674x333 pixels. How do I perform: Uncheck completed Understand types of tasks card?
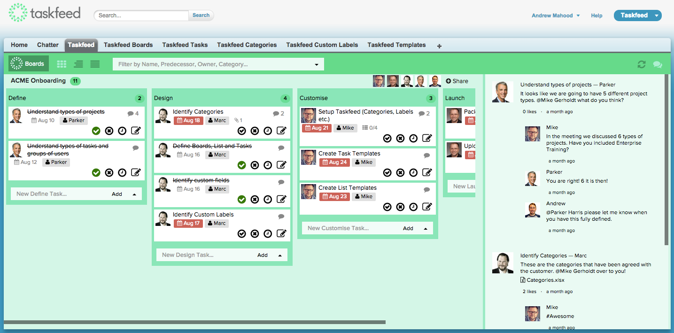[96, 172]
